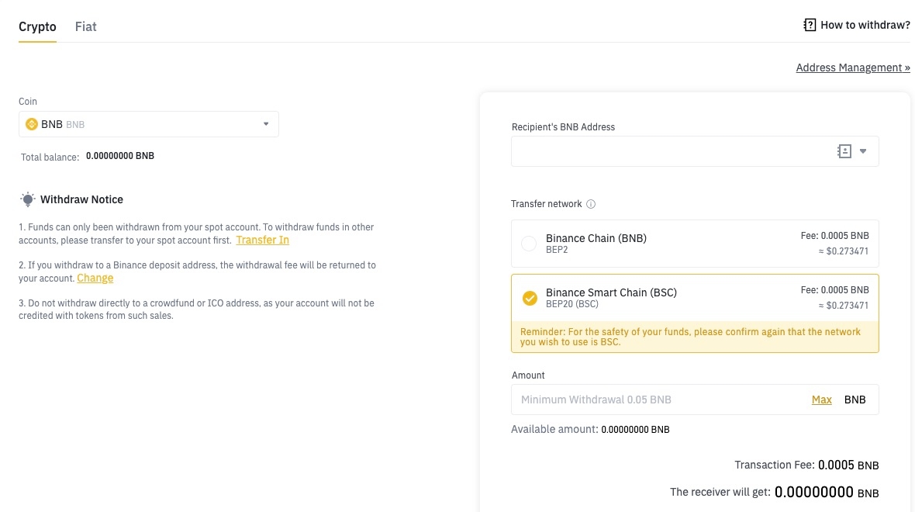This screenshot has height=512, width=915.
Task: Select Binance Chain (BNB) BEP2 radio button
Action: (x=529, y=244)
